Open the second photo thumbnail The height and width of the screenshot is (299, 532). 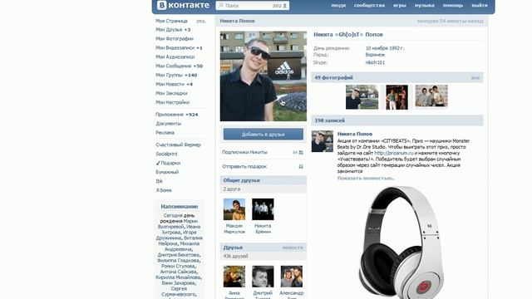pos(397,97)
